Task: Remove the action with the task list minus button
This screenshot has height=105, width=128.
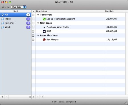Action: pos(38,97)
